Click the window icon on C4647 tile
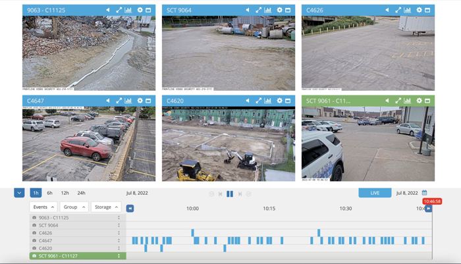Screen dimensions: 461x264 (148, 101)
